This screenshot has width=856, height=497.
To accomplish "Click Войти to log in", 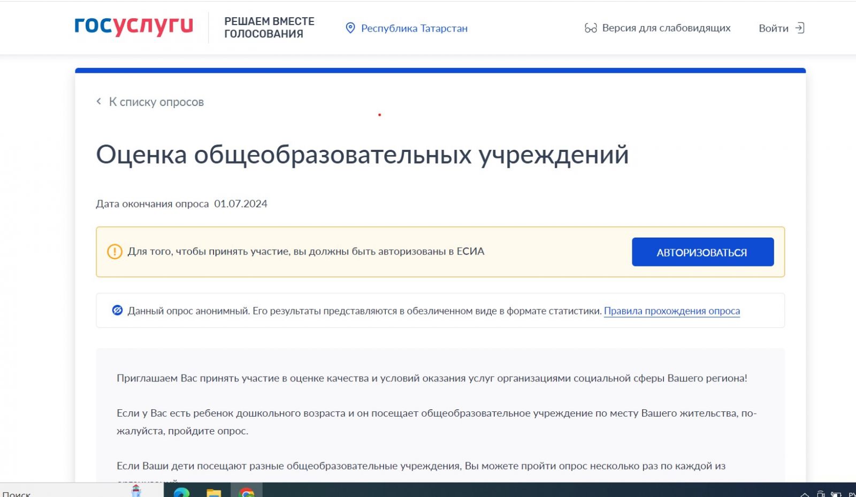I will pos(773,28).
